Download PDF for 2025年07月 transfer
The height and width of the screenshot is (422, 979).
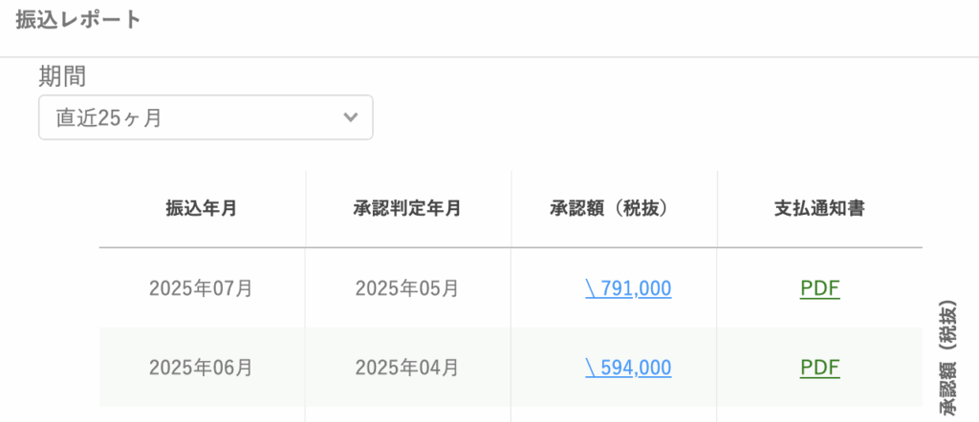pos(819,288)
